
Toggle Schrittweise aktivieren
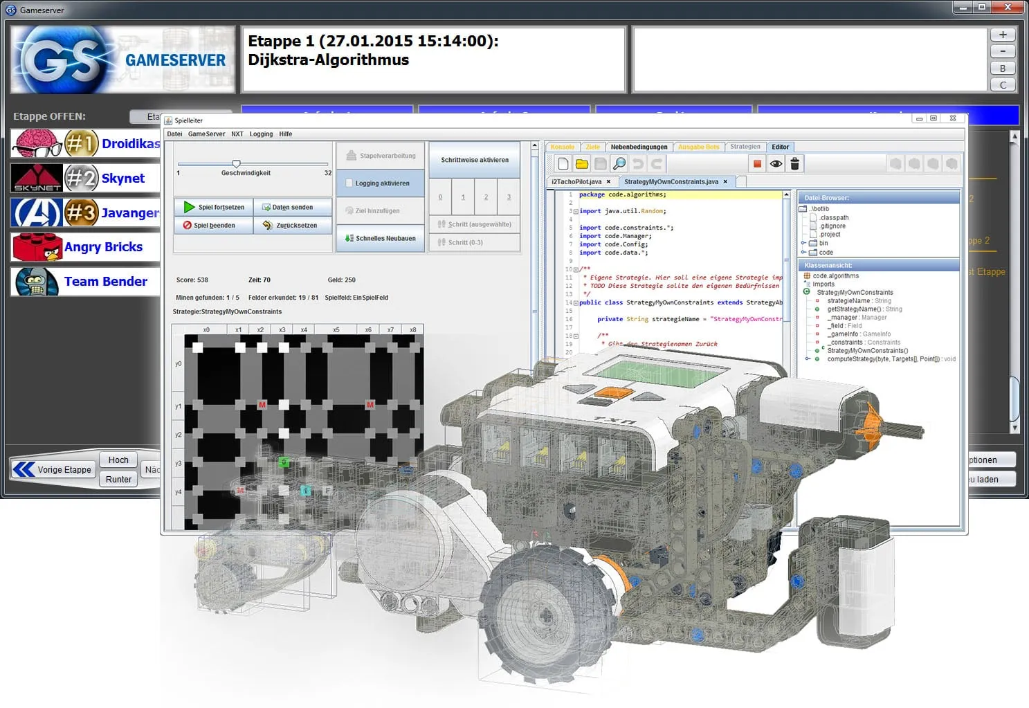coord(475,160)
